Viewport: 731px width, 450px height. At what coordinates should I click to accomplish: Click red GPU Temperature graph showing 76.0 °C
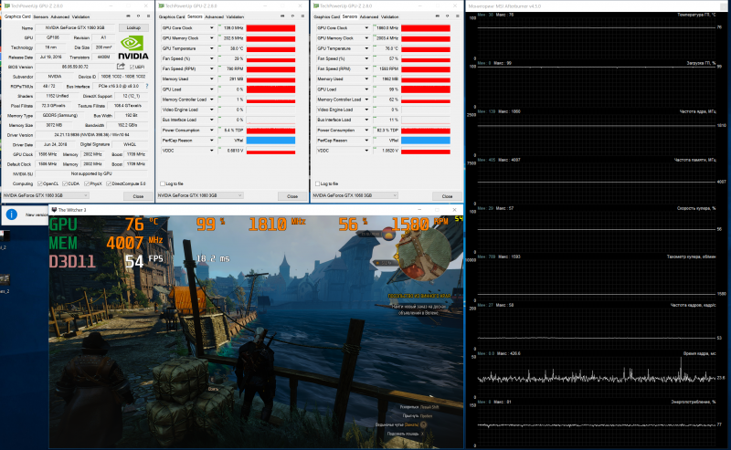pos(426,48)
